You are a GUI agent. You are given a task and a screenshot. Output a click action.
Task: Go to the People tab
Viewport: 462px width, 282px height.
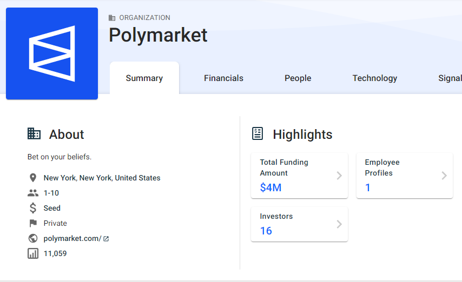click(298, 78)
